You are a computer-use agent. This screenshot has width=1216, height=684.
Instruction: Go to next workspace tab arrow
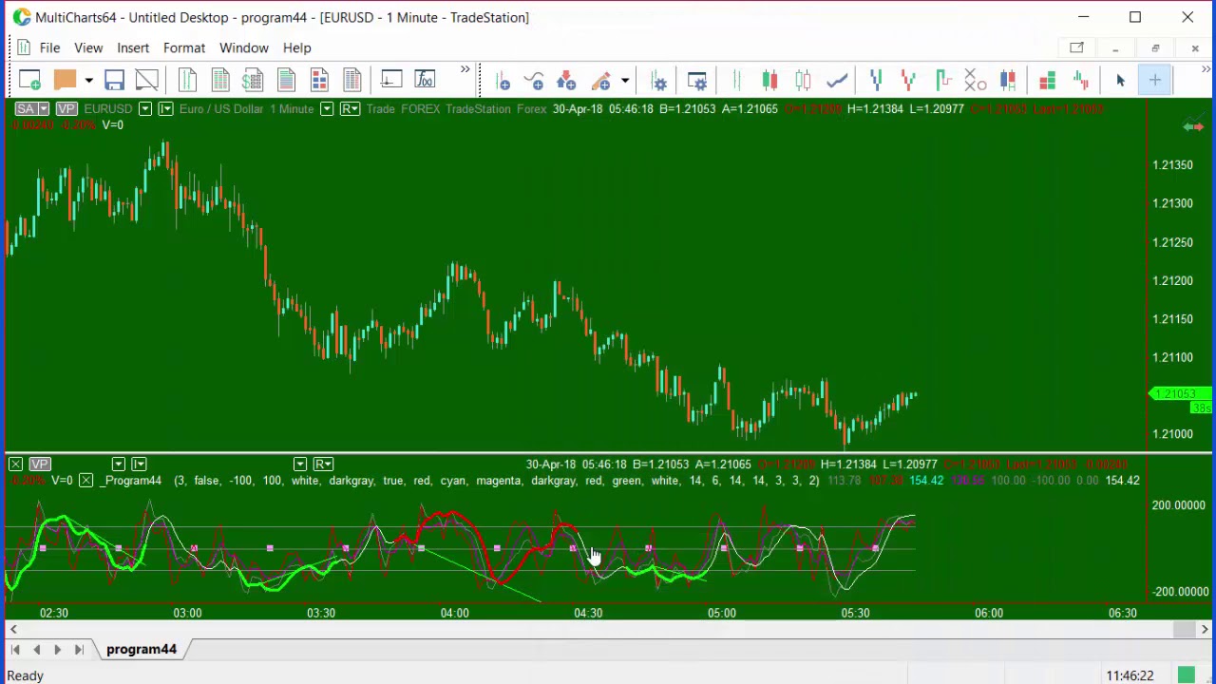click(x=57, y=649)
